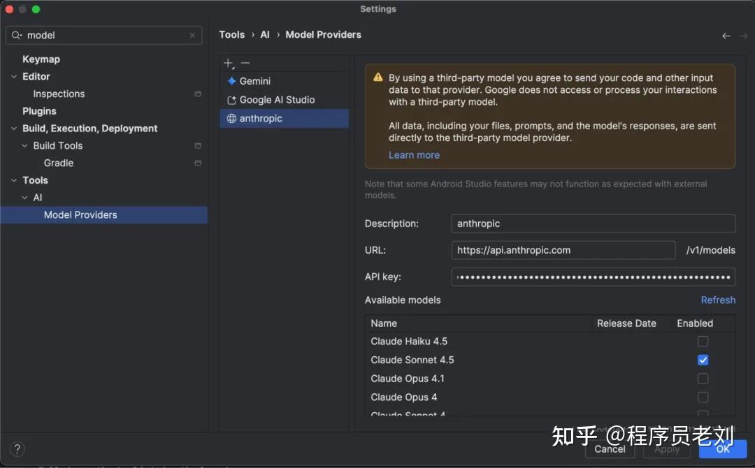Viewport: 755px width, 468px height.
Task: Select Google AI Studio provider
Action: click(284, 100)
